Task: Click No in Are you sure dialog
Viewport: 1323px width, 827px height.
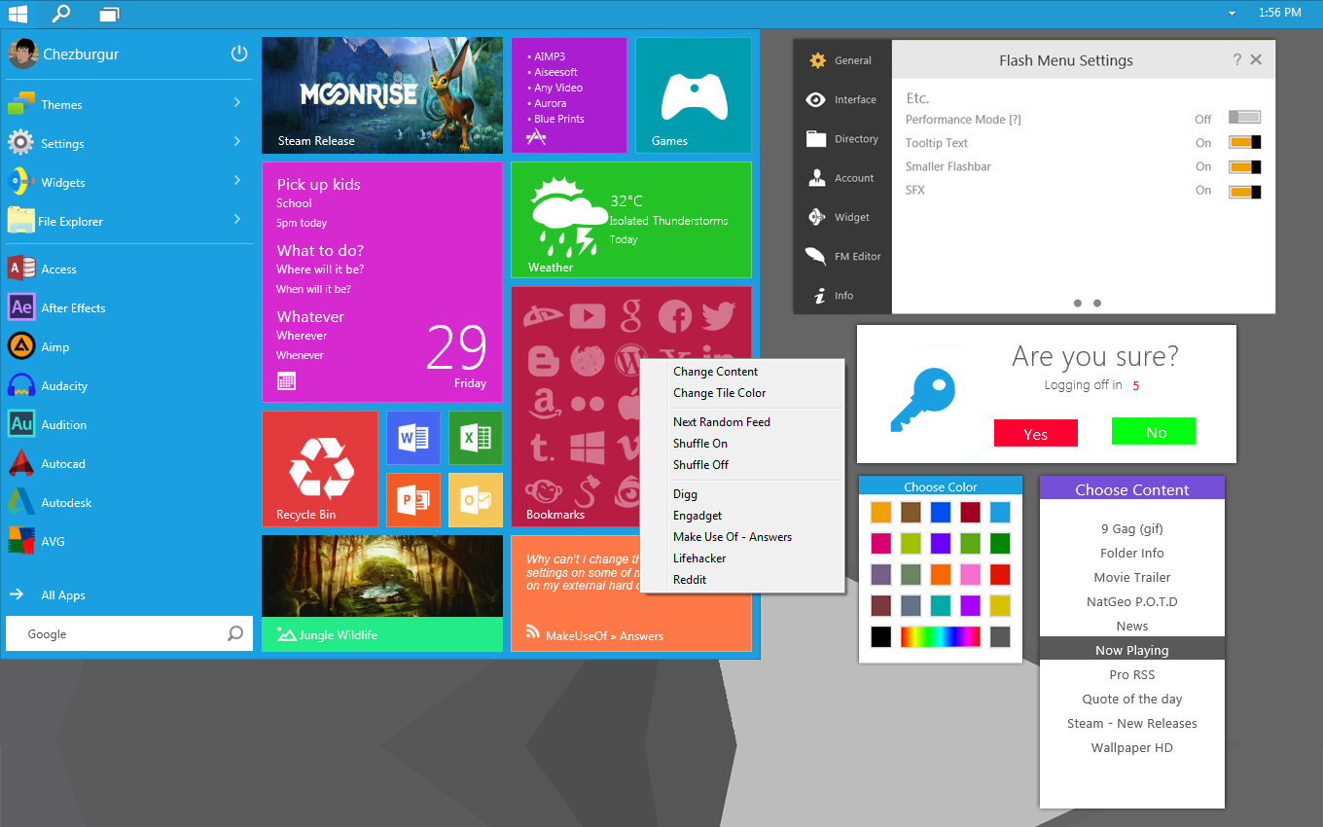Action: click(x=1154, y=431)
